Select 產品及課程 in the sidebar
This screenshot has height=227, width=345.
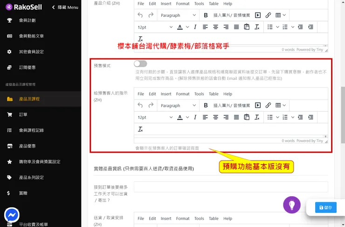[x=41, y=99]
